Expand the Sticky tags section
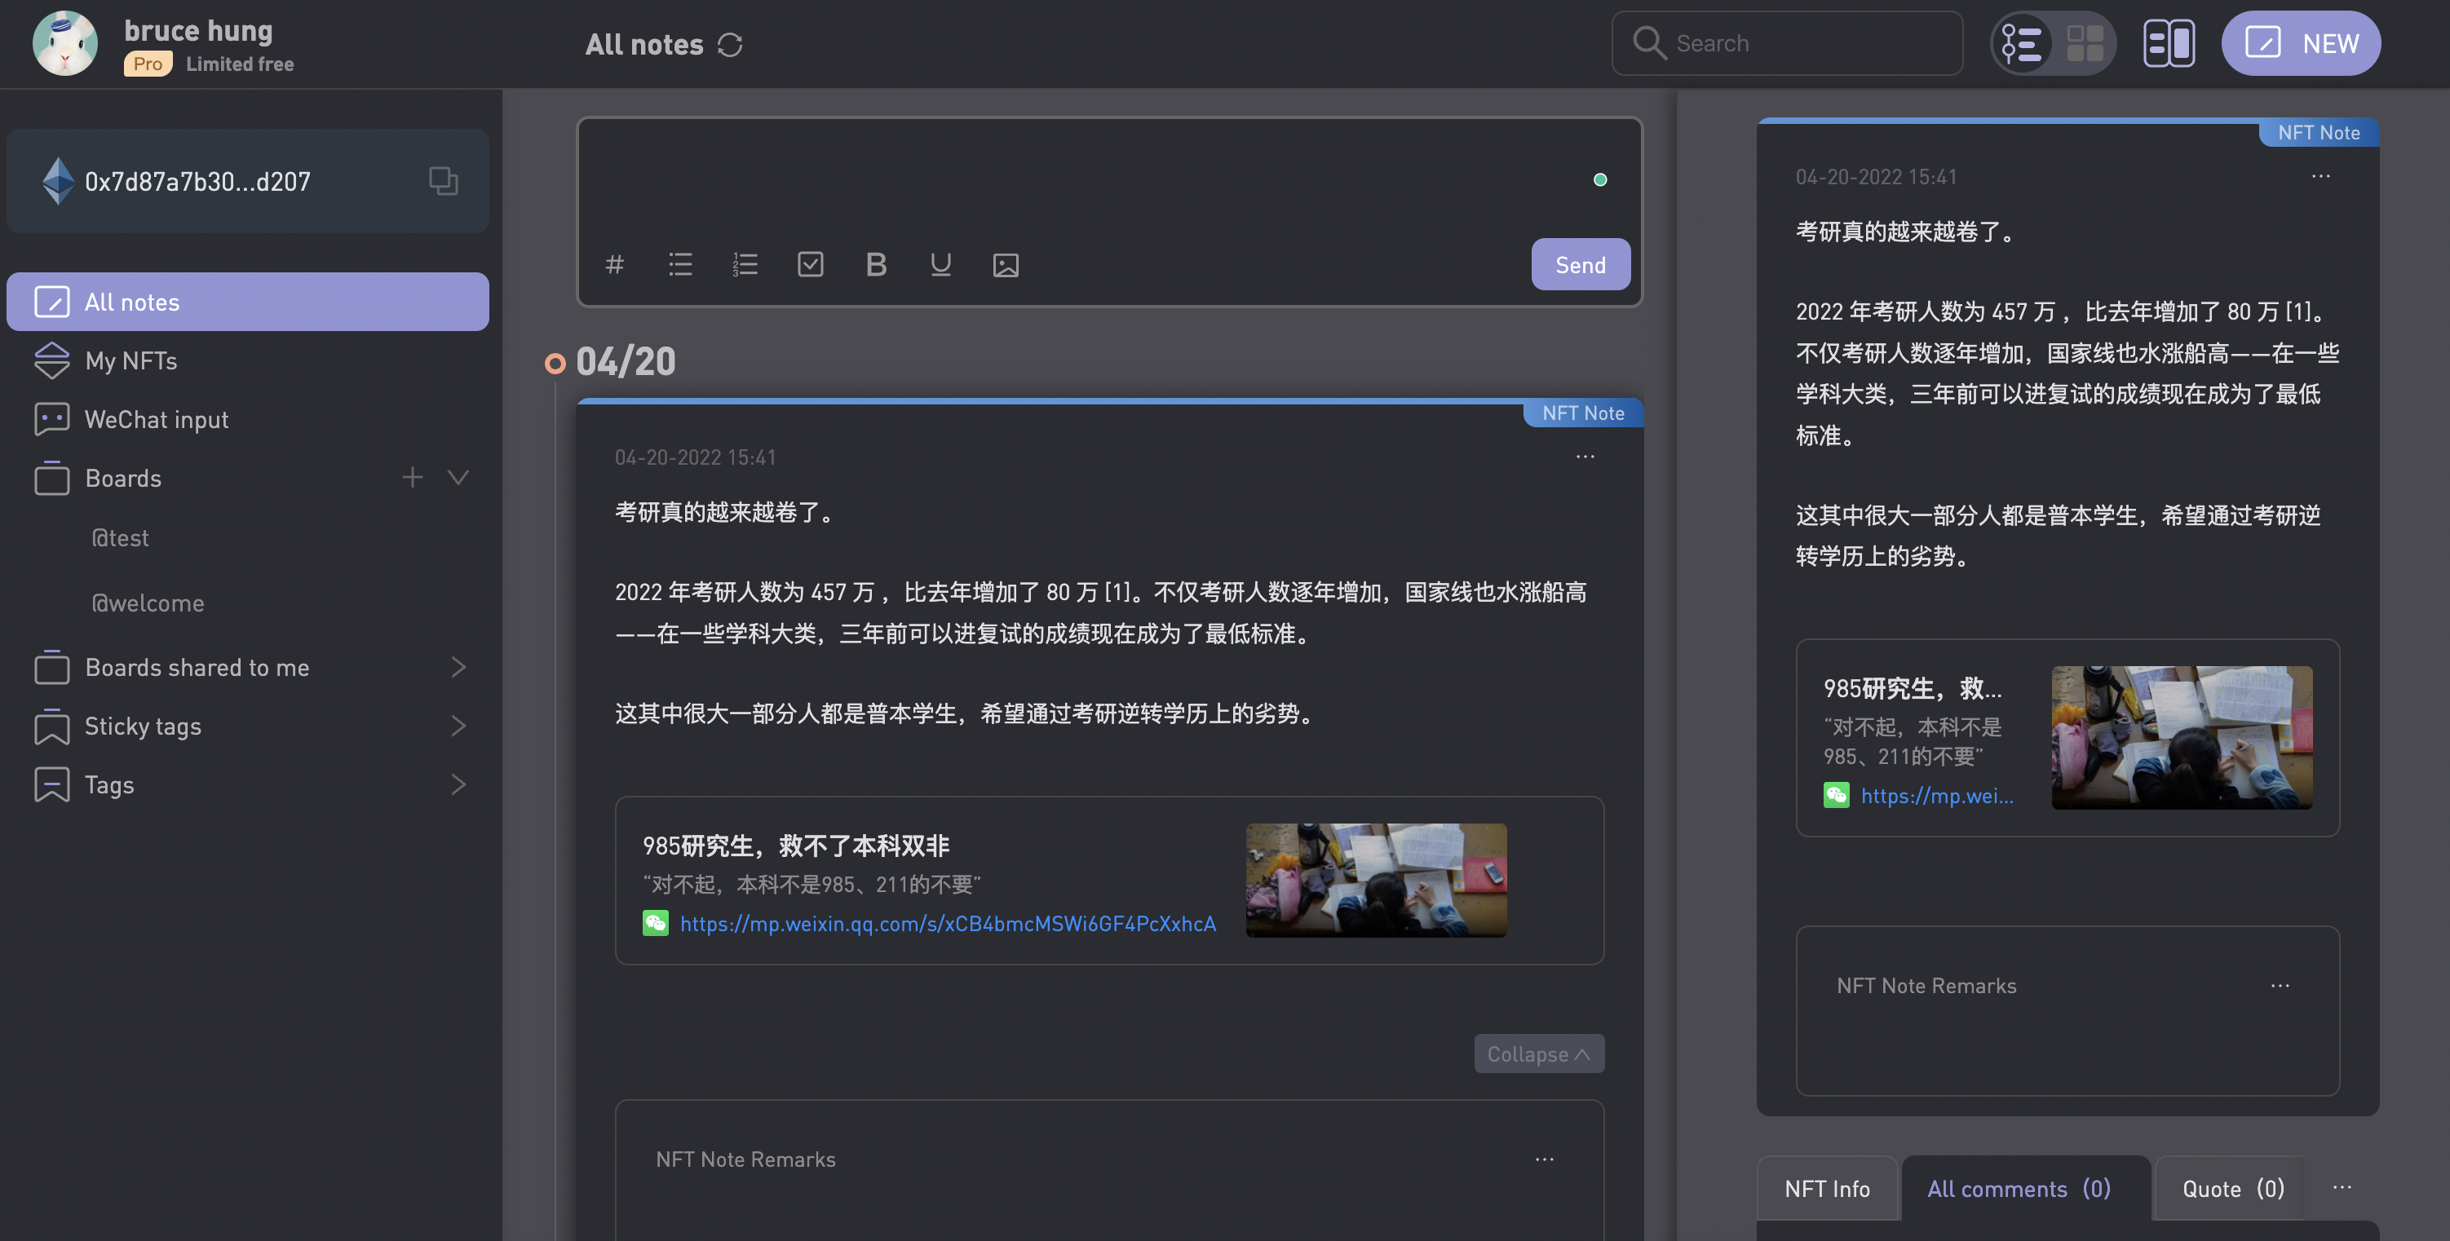Viewport: 2450px width, 1241px height. coord(458,726)
